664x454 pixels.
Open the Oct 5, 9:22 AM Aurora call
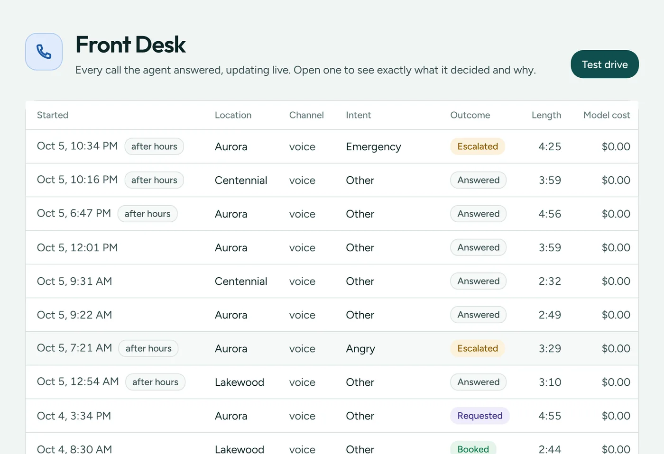[332, 315]
